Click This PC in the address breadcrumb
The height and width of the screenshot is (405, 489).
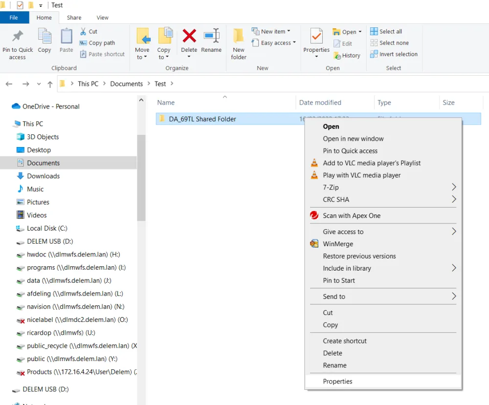[88, 84]
